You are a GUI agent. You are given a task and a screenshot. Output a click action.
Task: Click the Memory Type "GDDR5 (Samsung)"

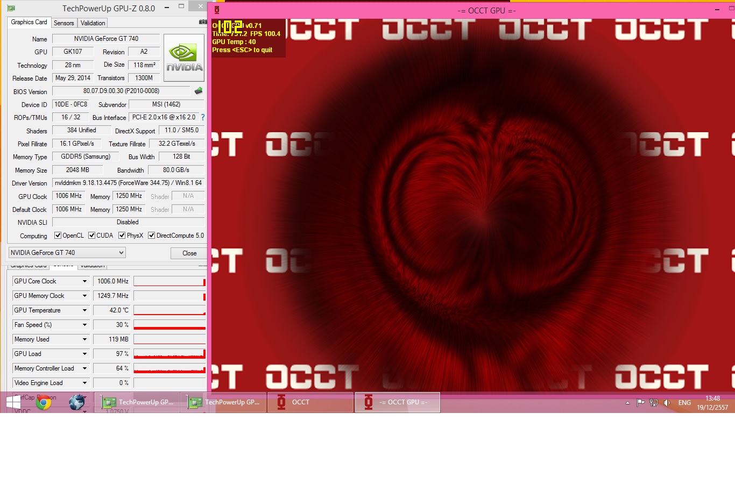click(x=86, y=156)
